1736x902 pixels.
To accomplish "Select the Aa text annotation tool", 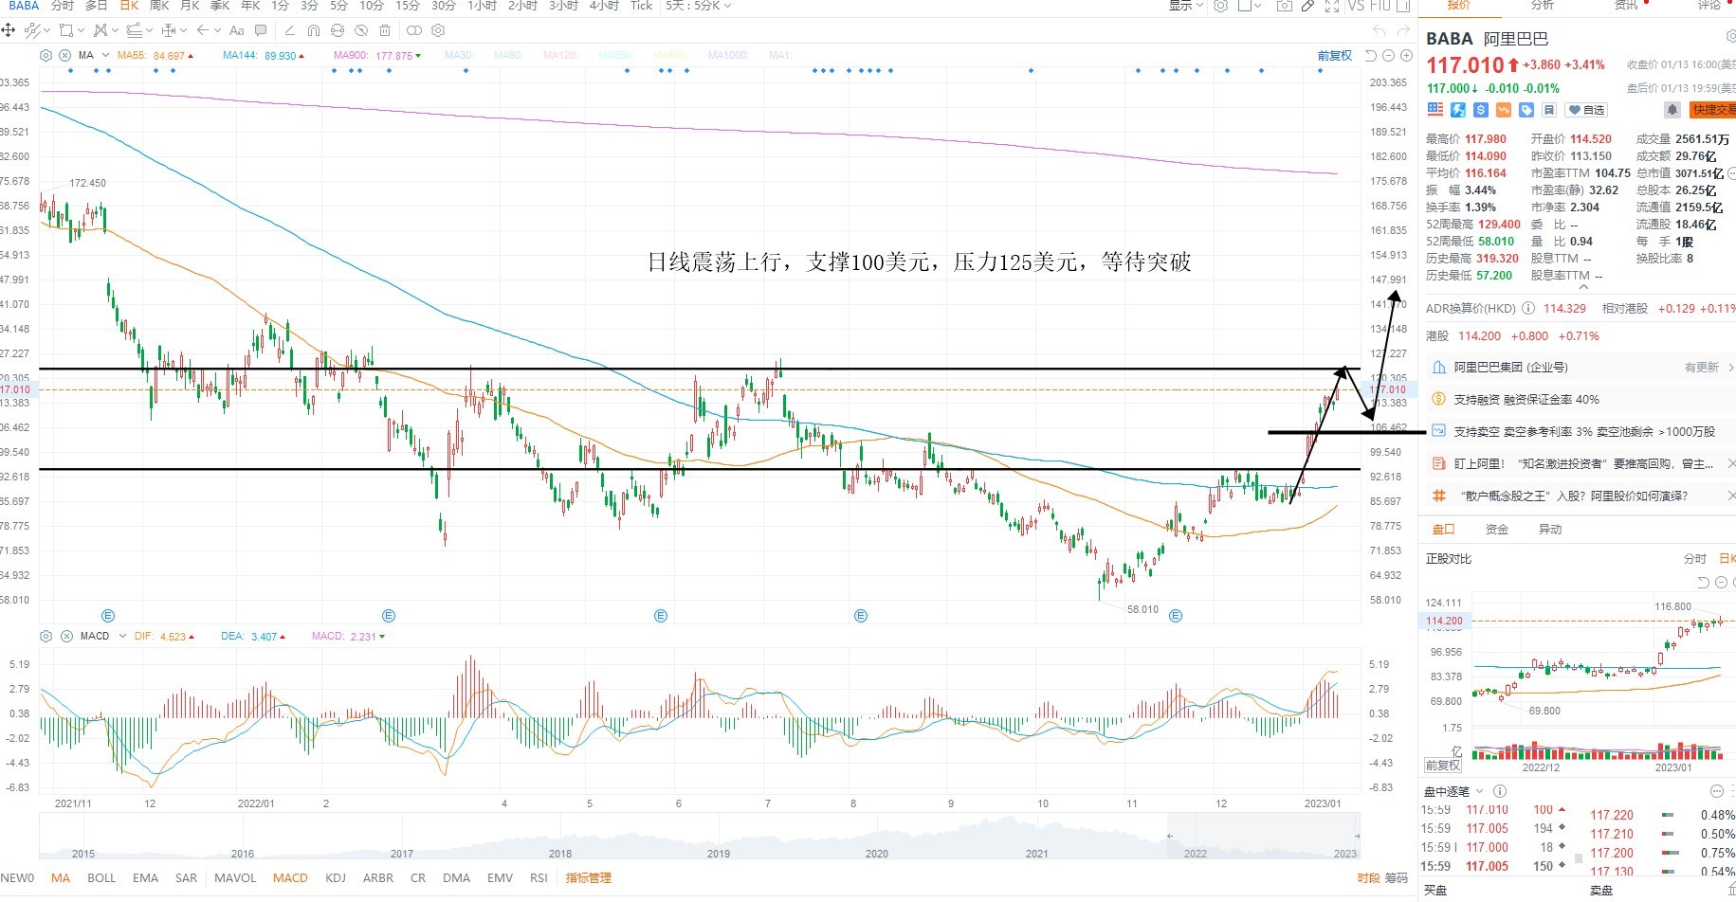I will coord(237,30).
